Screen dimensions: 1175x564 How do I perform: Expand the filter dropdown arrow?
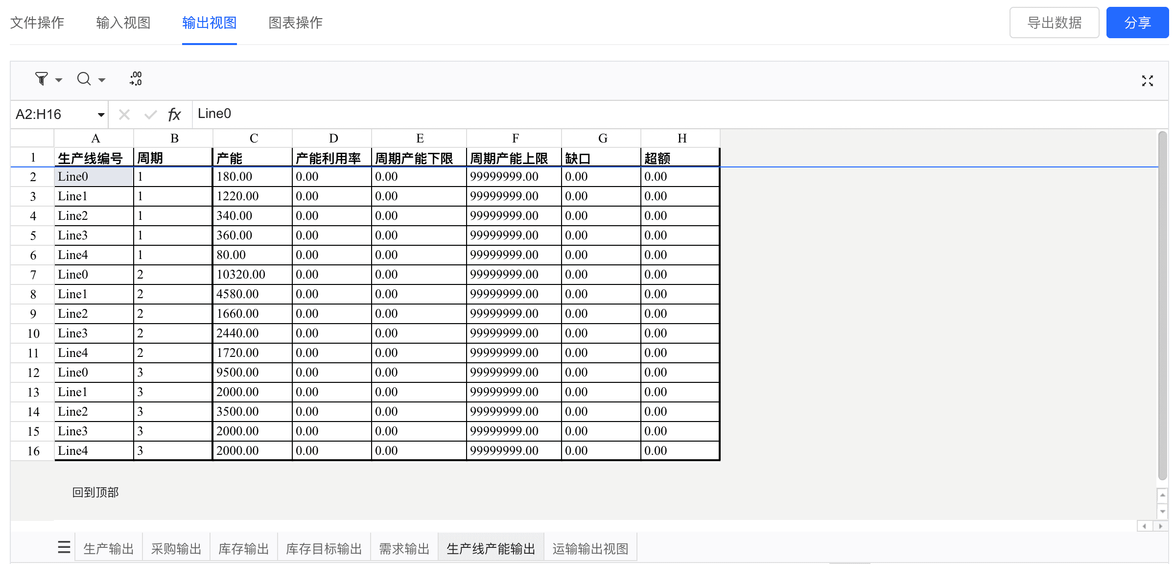pos(59,80)
